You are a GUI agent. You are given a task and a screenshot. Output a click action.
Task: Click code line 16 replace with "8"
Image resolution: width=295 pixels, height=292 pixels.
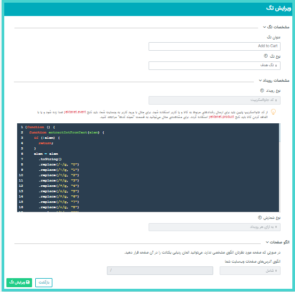(x=59, y=207)
